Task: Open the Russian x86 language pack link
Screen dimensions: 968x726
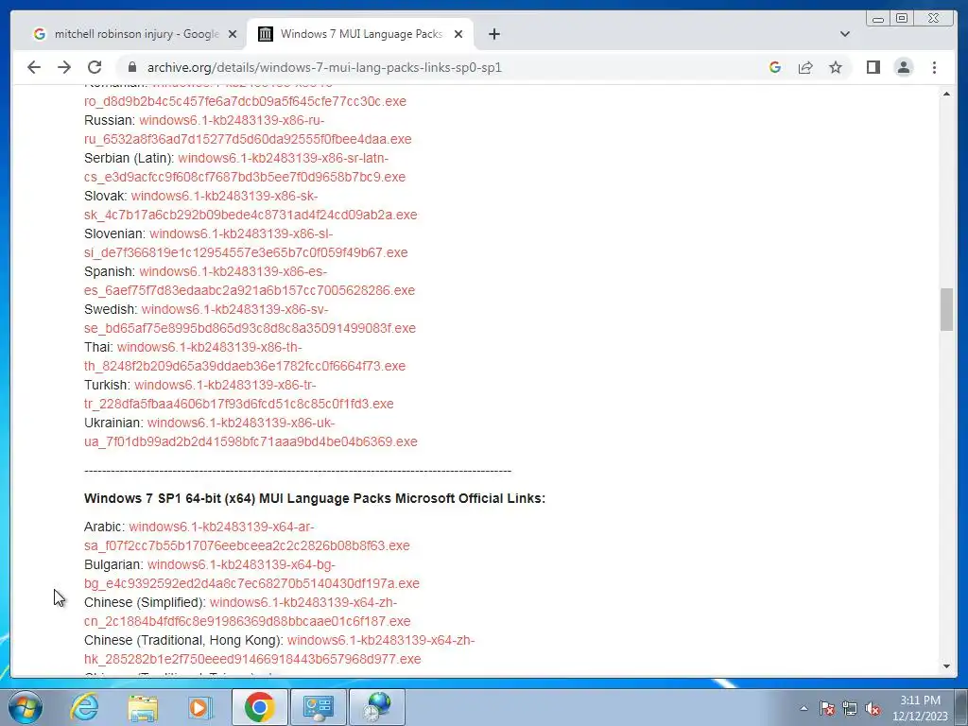Action: pos(248,130)
